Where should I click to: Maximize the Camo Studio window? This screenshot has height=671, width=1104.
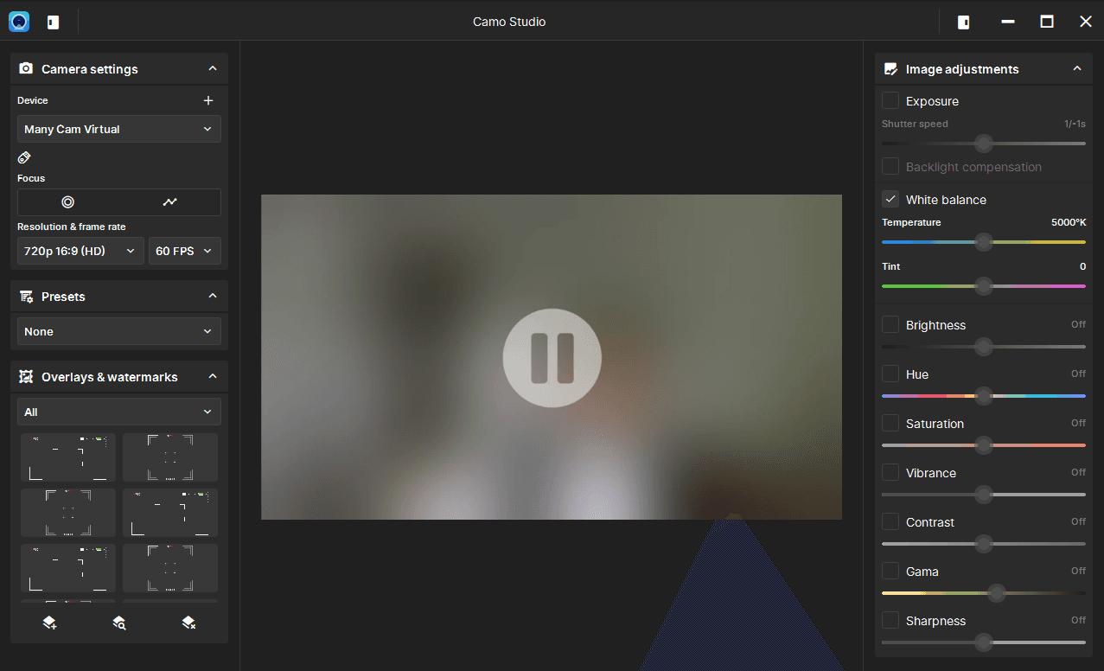[1047, 22]
